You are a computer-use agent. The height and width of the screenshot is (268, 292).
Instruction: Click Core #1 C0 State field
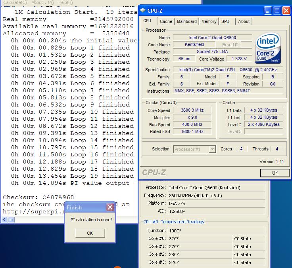click(249, 247)
